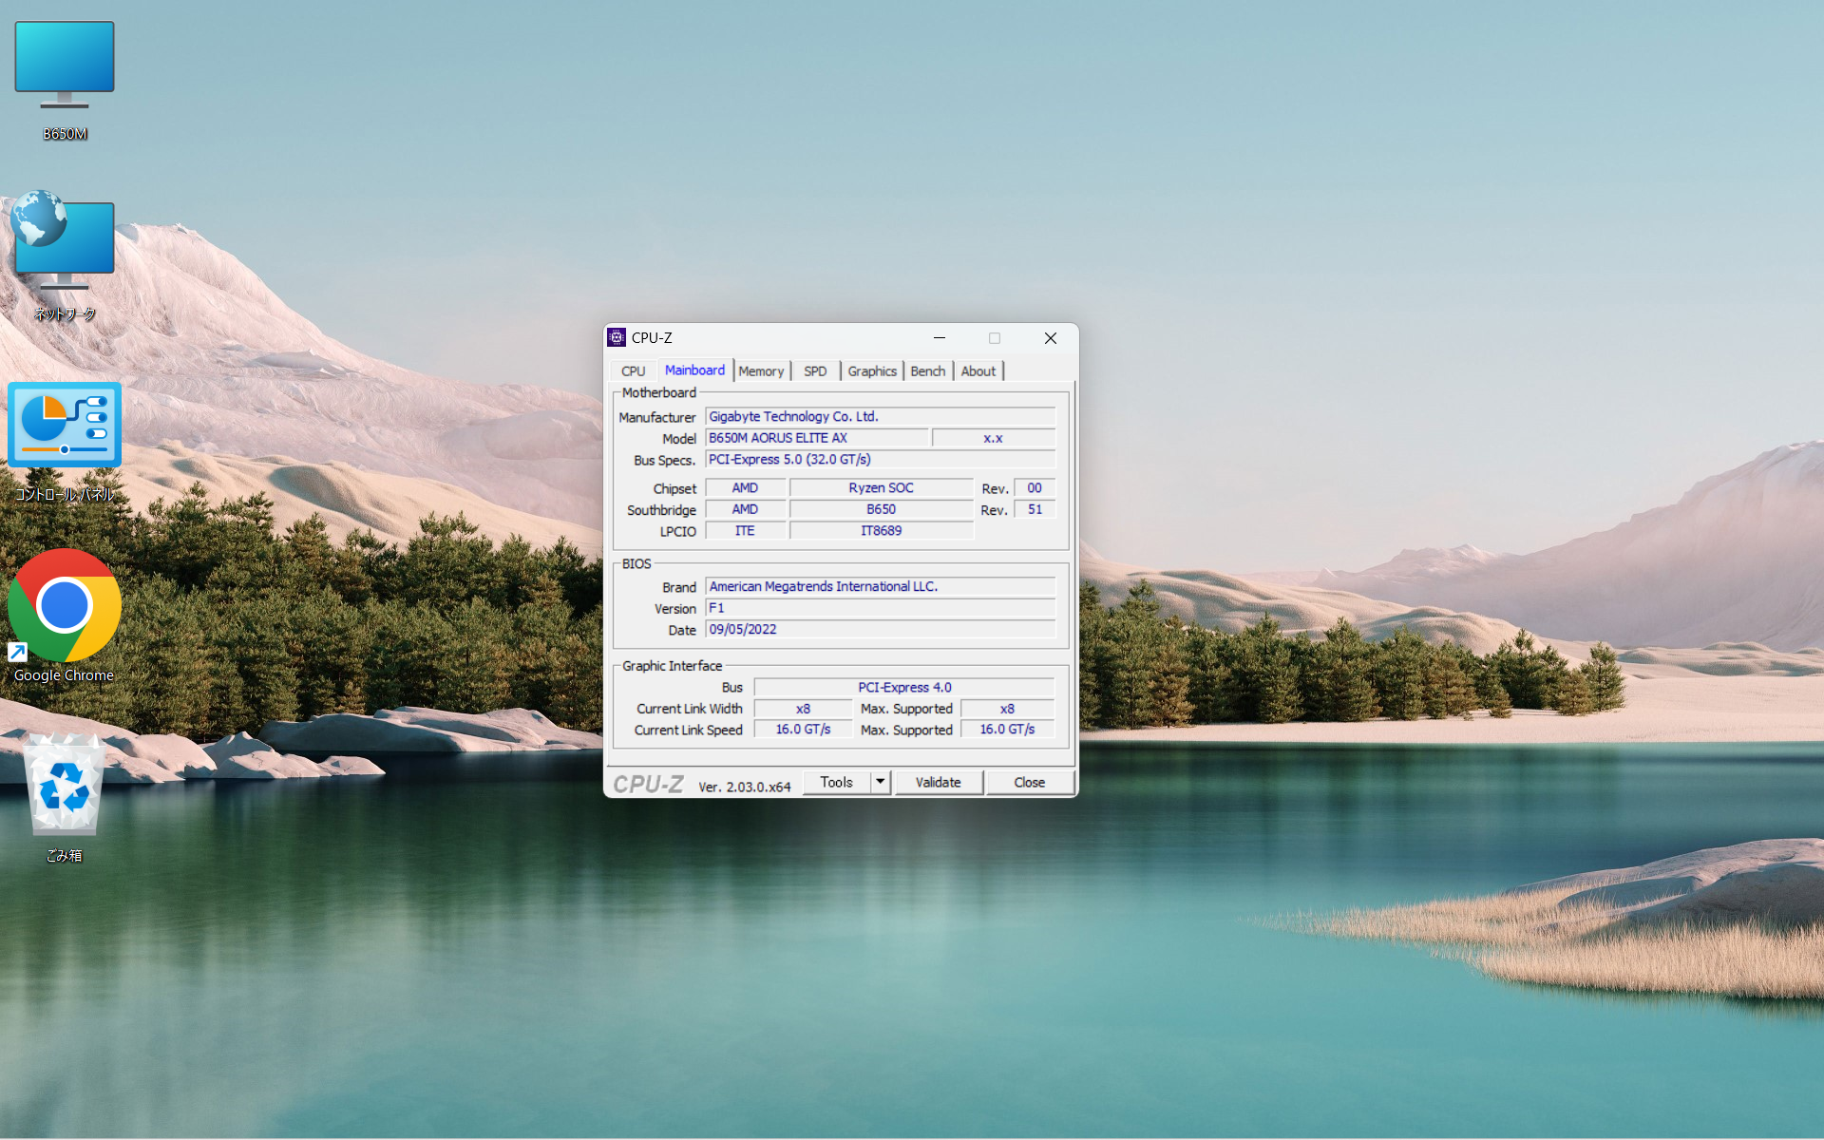This screenshot has height=1140, width=1824.
Task: Click the Validate button
Action: [x=938, y=782]
